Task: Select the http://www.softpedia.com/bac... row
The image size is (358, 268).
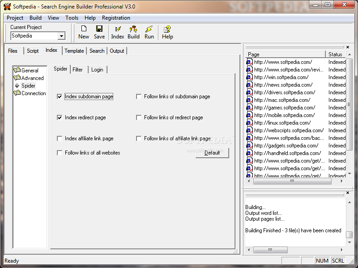Action: pyautogui.click(x=296, y=138)
